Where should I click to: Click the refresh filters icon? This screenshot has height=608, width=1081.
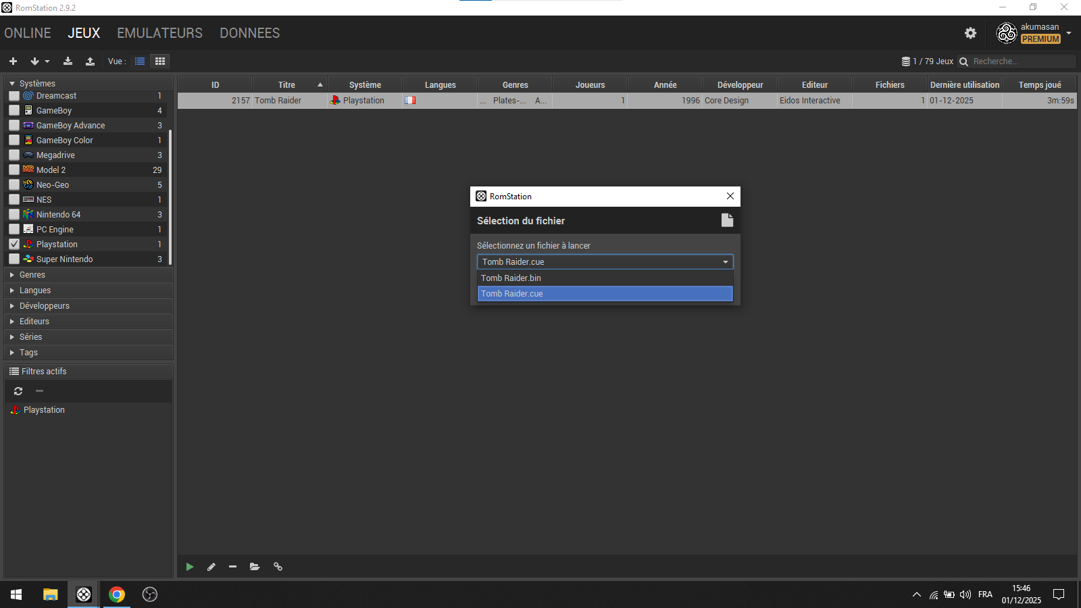tap(18, 391)
